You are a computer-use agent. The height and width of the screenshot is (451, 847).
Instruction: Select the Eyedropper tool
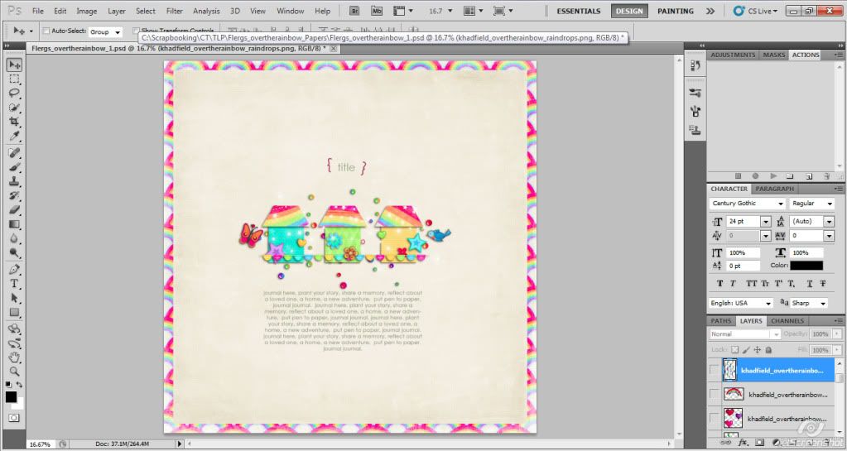14,135
